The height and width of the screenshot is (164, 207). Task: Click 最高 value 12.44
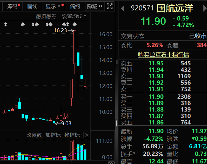(156, 162)
